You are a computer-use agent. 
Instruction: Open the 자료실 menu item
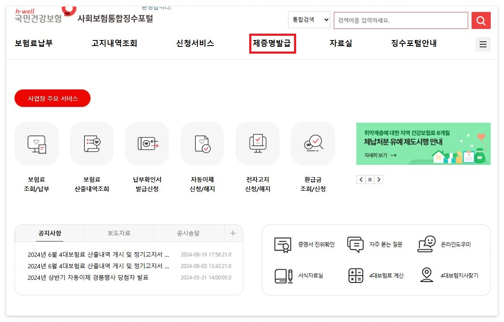tap(341, 43)
